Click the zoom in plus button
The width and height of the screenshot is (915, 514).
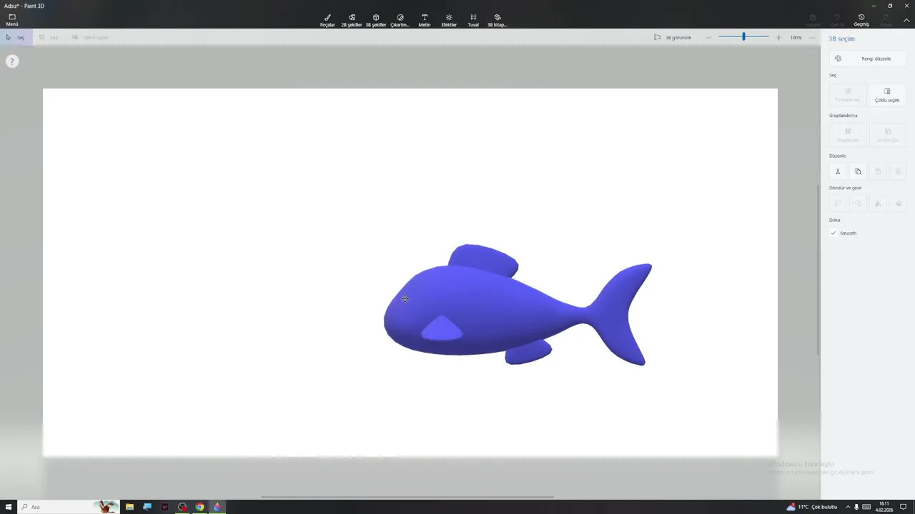(778, 37)
